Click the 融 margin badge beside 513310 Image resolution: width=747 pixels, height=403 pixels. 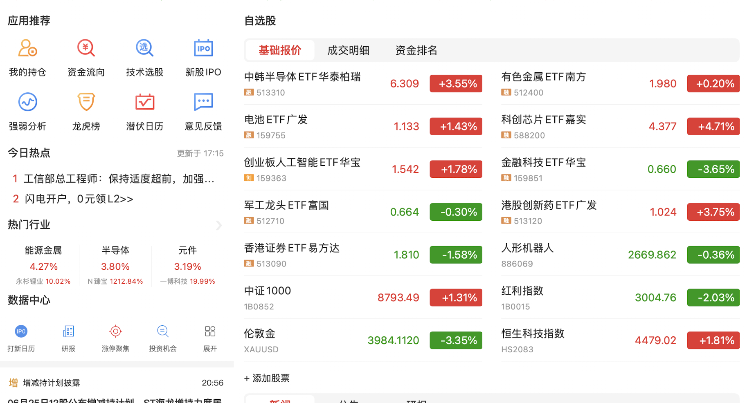click(x=249, y=92)
